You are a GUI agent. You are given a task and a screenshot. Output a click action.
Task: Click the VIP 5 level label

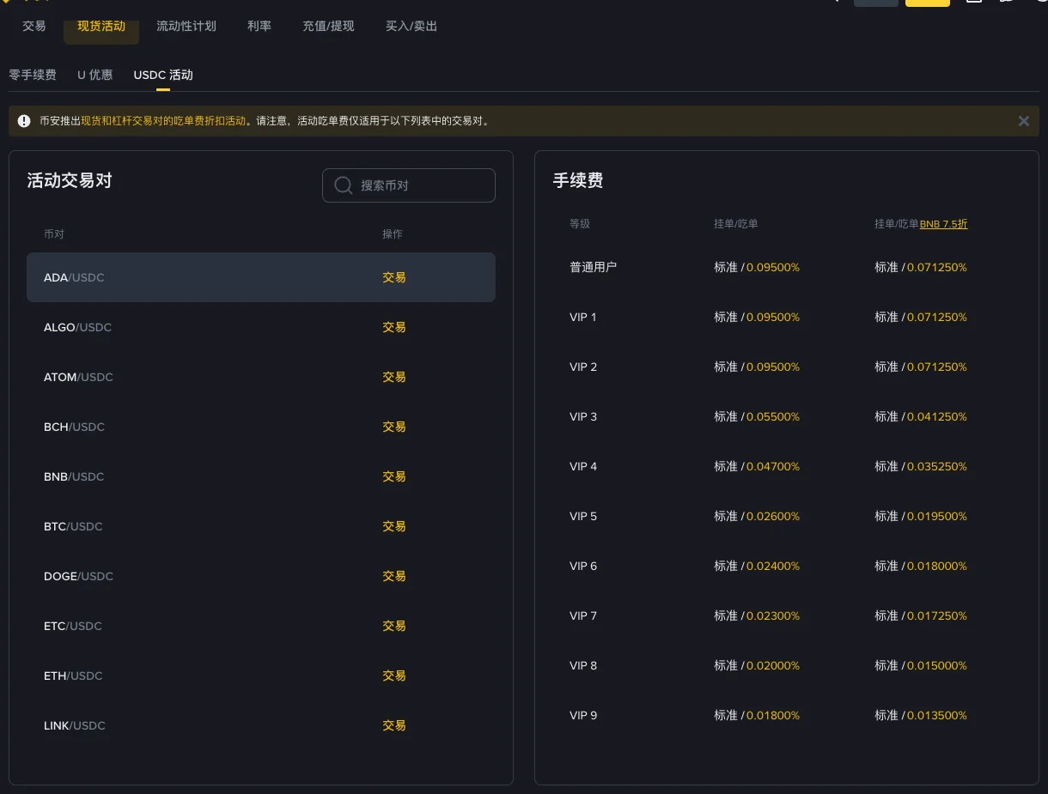click(x=583, y=516)
